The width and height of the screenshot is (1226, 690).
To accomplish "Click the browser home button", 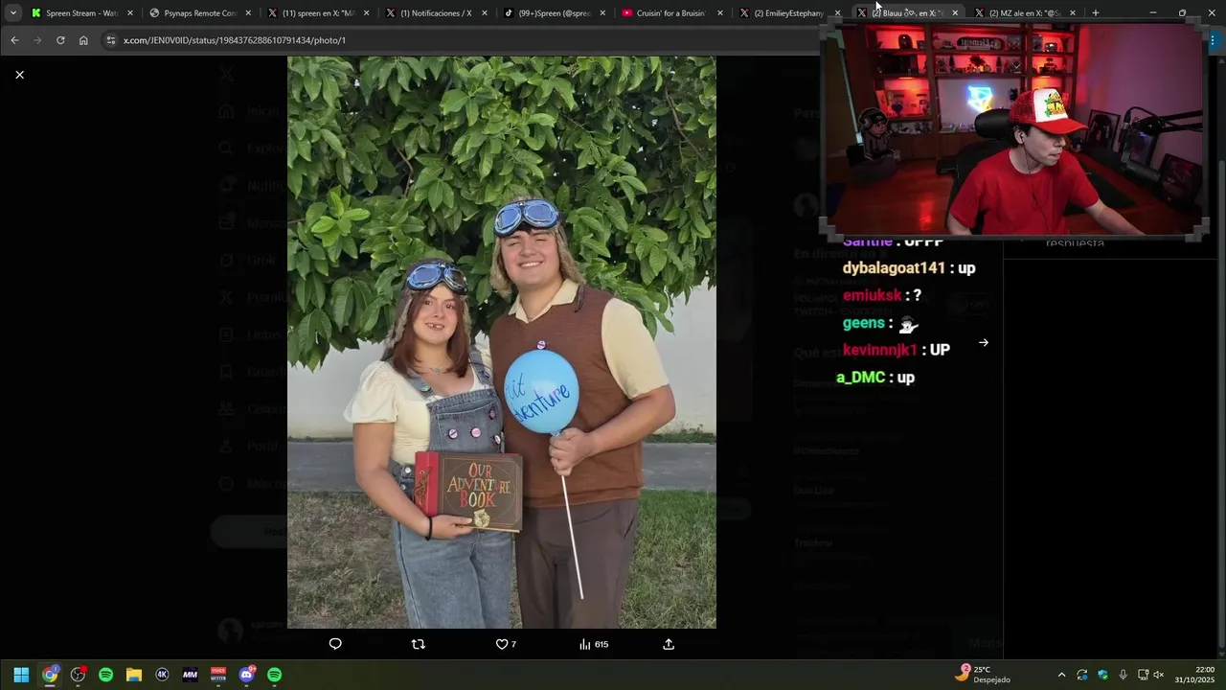I will [x=83, y=40].
